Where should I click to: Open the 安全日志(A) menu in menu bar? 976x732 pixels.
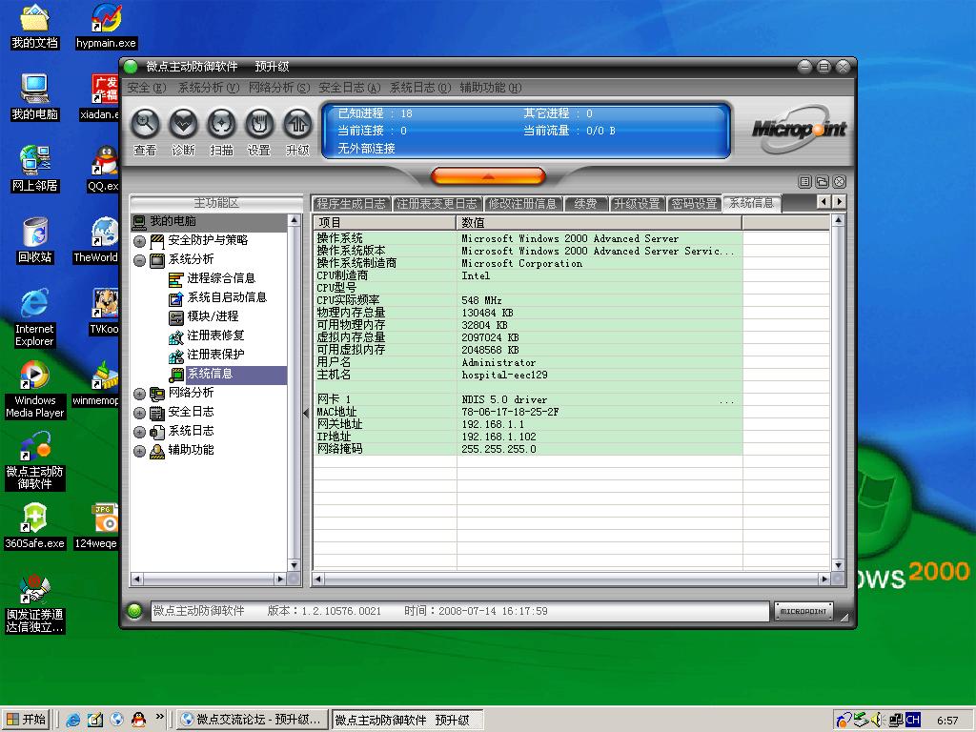(x=349, y=88)
